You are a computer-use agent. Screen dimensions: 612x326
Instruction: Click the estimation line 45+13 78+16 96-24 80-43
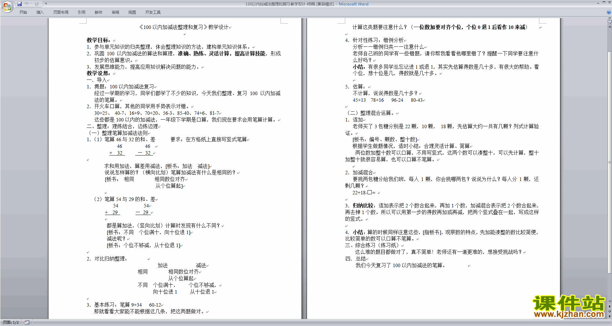click(x=388, y=100)
